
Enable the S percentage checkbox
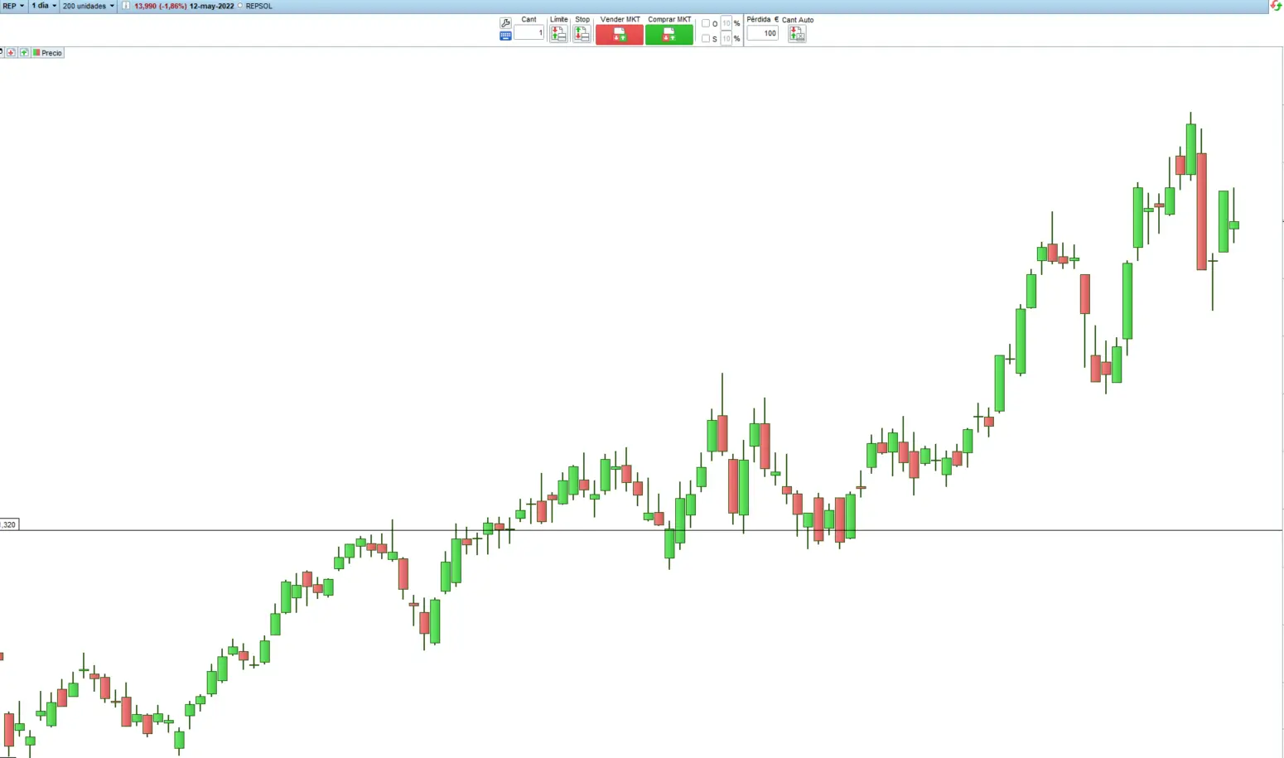[x=705, y=38]
